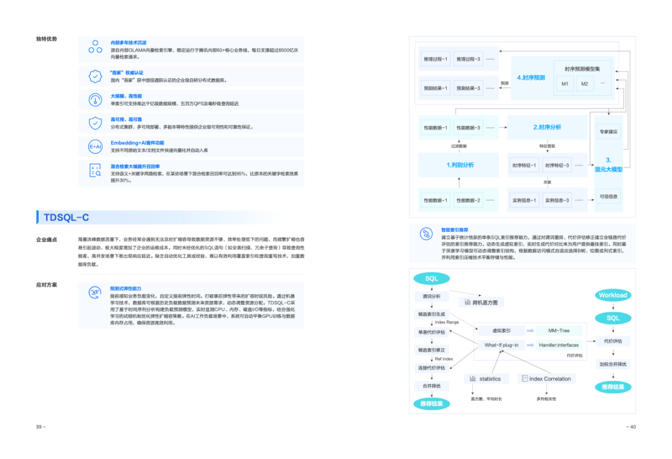Click the 应对方案 label
The image size is (672, 459).
[47, 285]
